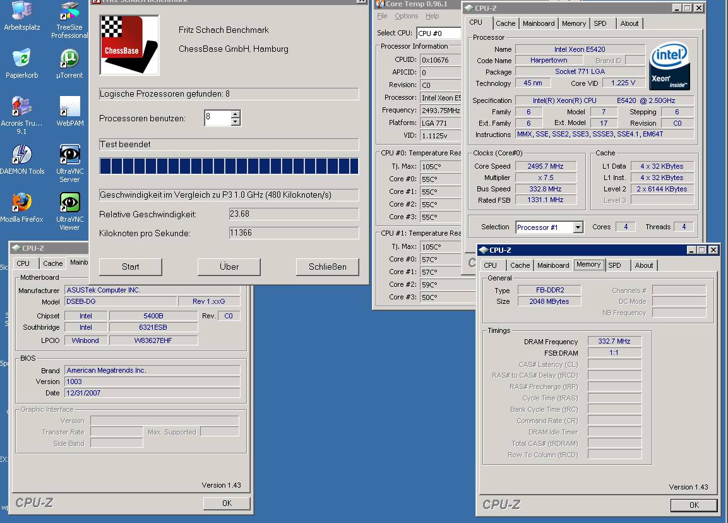
Task: Click the UltraVNC Server desktop icon
Action: (x=69, y=164)
